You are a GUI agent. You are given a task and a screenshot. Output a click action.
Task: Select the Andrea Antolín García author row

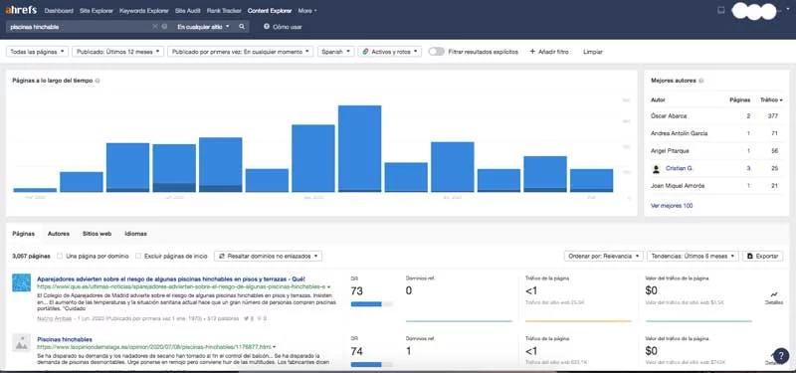[716, 133]
